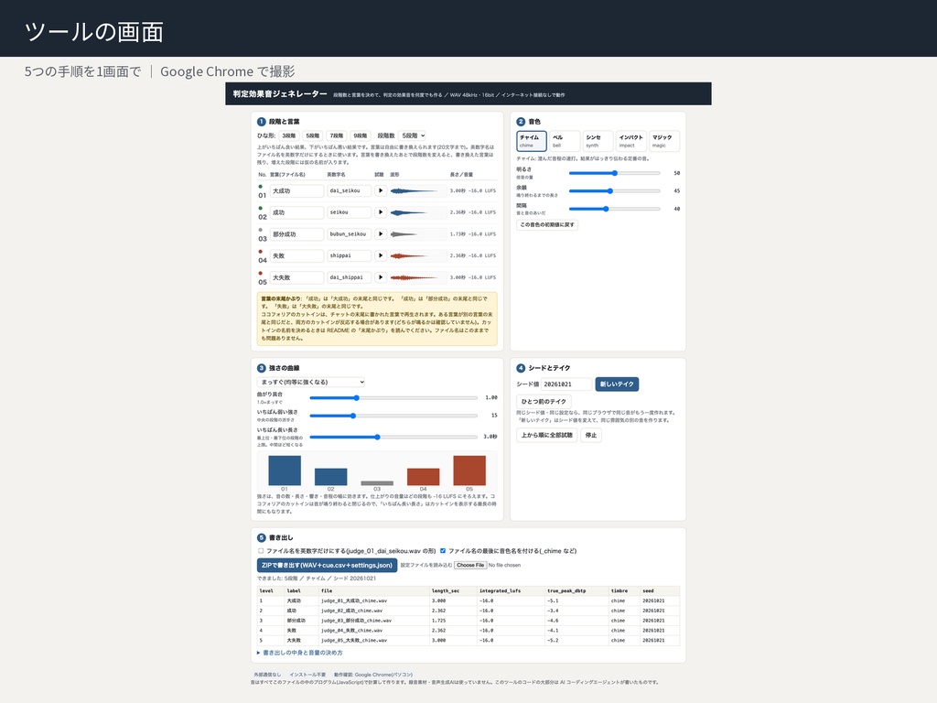This screenshot has width=937, height=703.
Task: Click the シード値 seed input field
Action: pos(566,384)
